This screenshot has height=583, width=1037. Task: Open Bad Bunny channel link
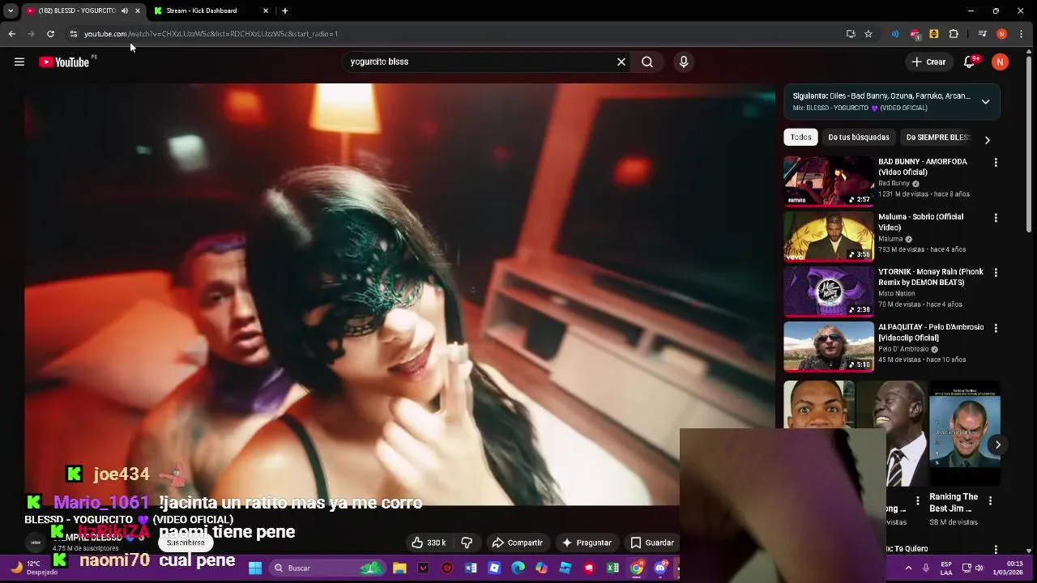[894, 184]
